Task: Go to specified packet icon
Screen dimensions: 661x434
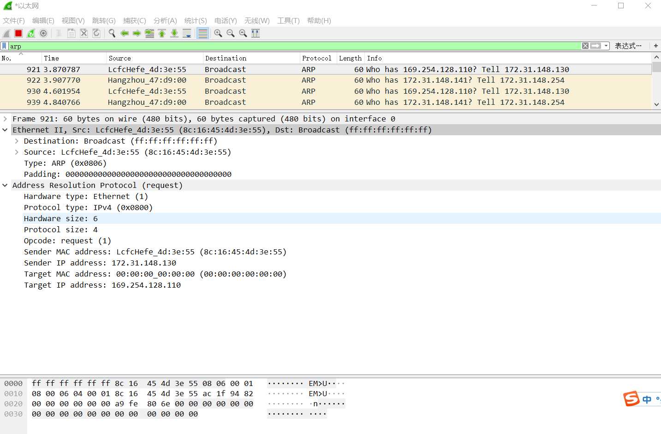Action: (x=149, y=33)
